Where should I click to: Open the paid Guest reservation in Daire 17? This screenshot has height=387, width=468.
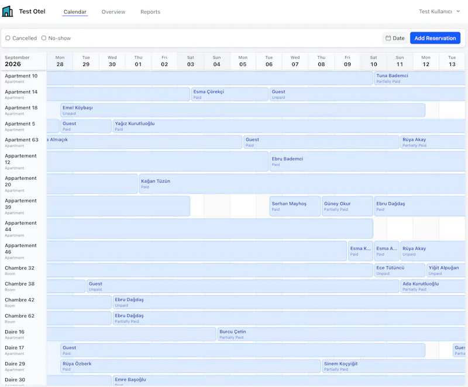pos(243,350)
